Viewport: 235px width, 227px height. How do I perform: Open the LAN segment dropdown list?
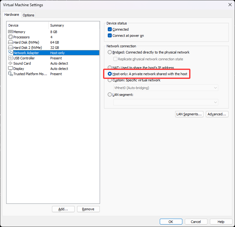pyautogui.click(x=166, y=102)
